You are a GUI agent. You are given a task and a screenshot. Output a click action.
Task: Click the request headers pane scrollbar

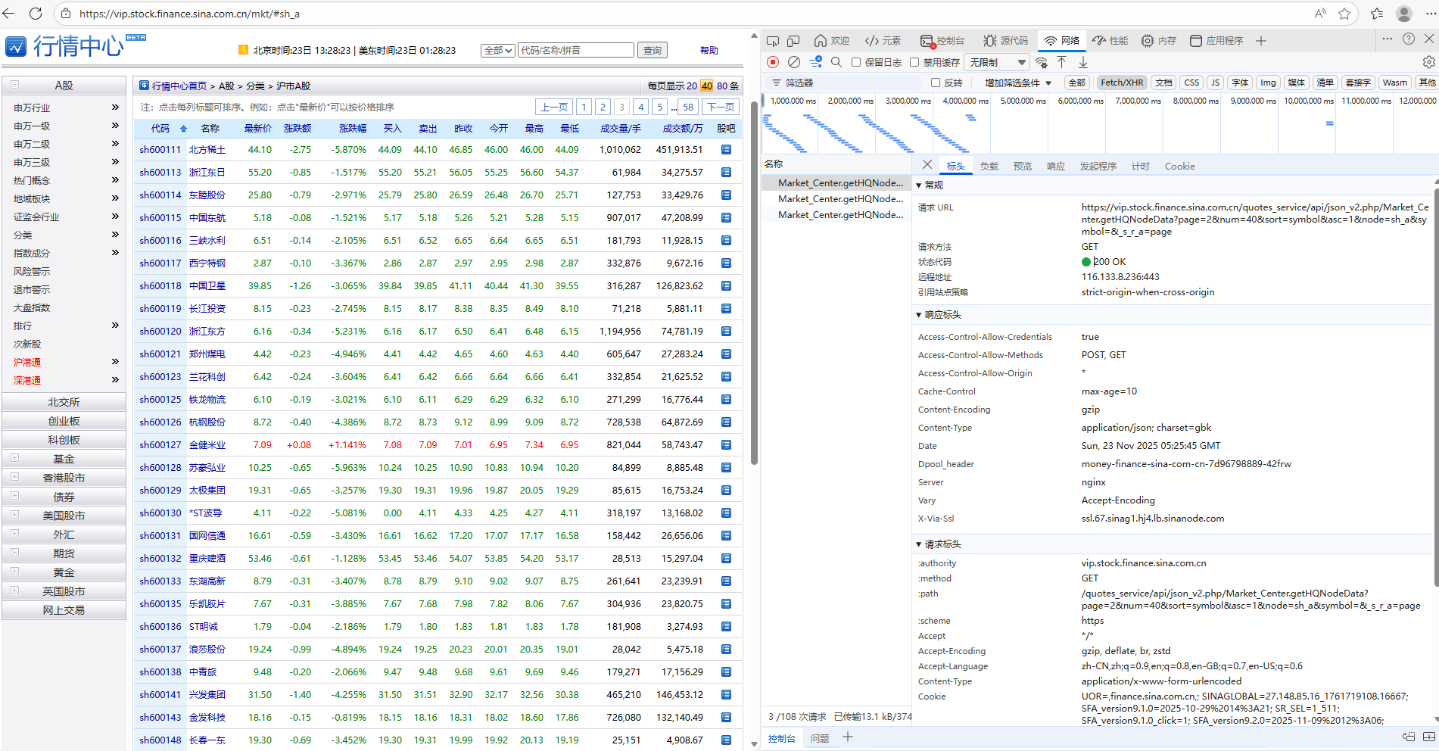click(x=1436, y=386)
